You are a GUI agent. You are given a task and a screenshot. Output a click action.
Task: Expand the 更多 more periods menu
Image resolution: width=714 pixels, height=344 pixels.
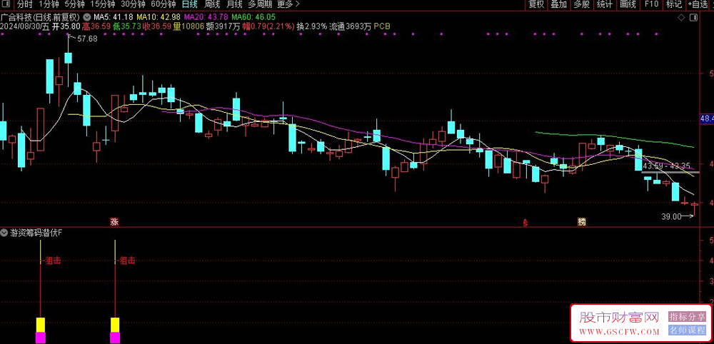click(x=288, y=4)
